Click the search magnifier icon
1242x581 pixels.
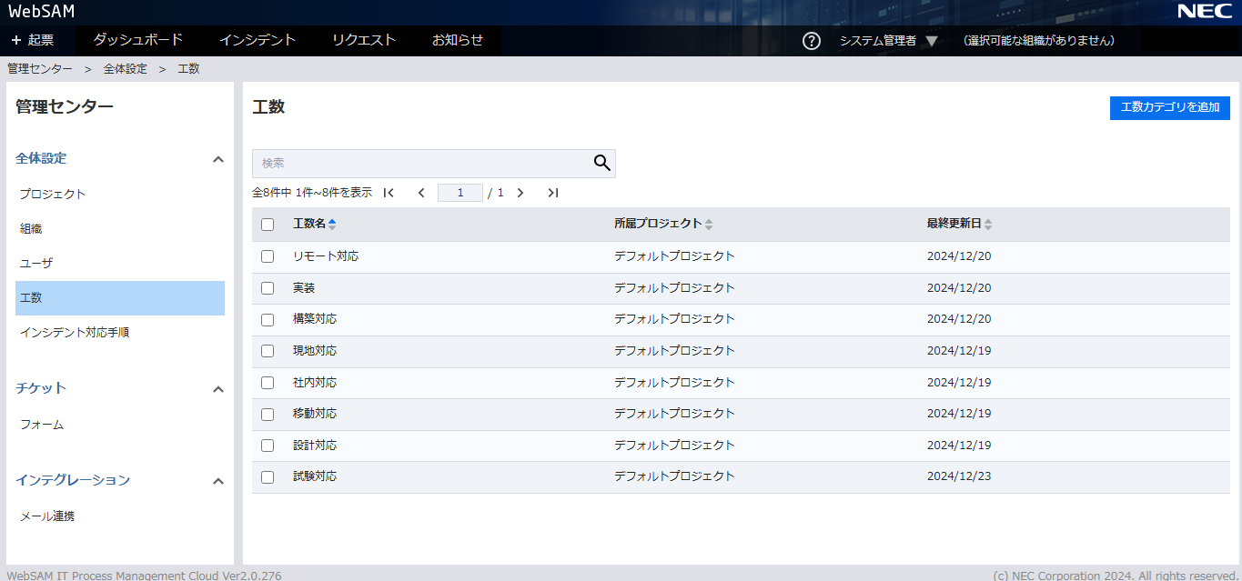601,163
